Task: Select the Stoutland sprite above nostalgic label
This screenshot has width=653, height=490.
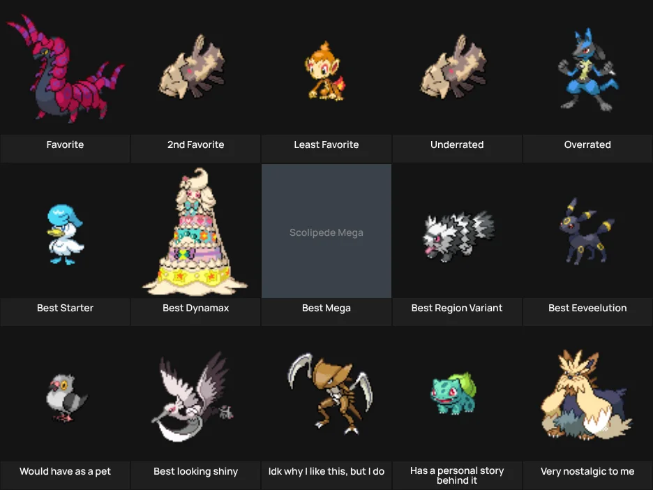Action: [x=586, y=395]
